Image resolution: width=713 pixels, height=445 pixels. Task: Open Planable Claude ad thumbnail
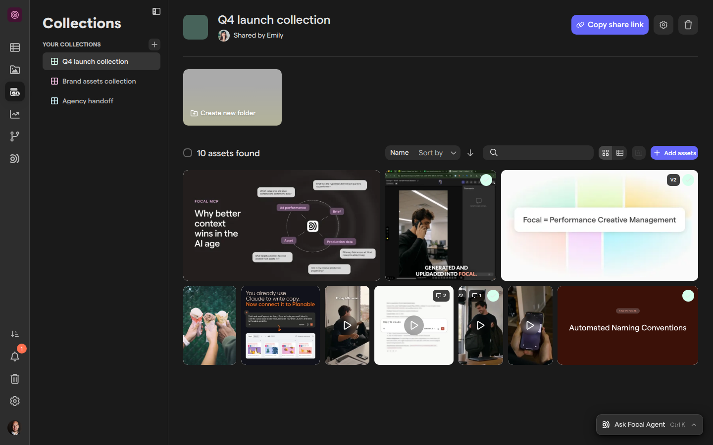tap(280, 325)
